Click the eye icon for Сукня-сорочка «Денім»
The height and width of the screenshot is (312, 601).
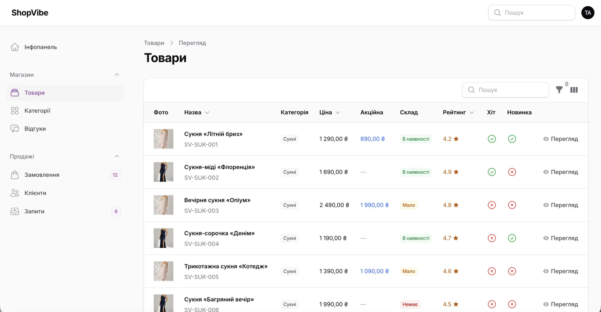point(546,238)
